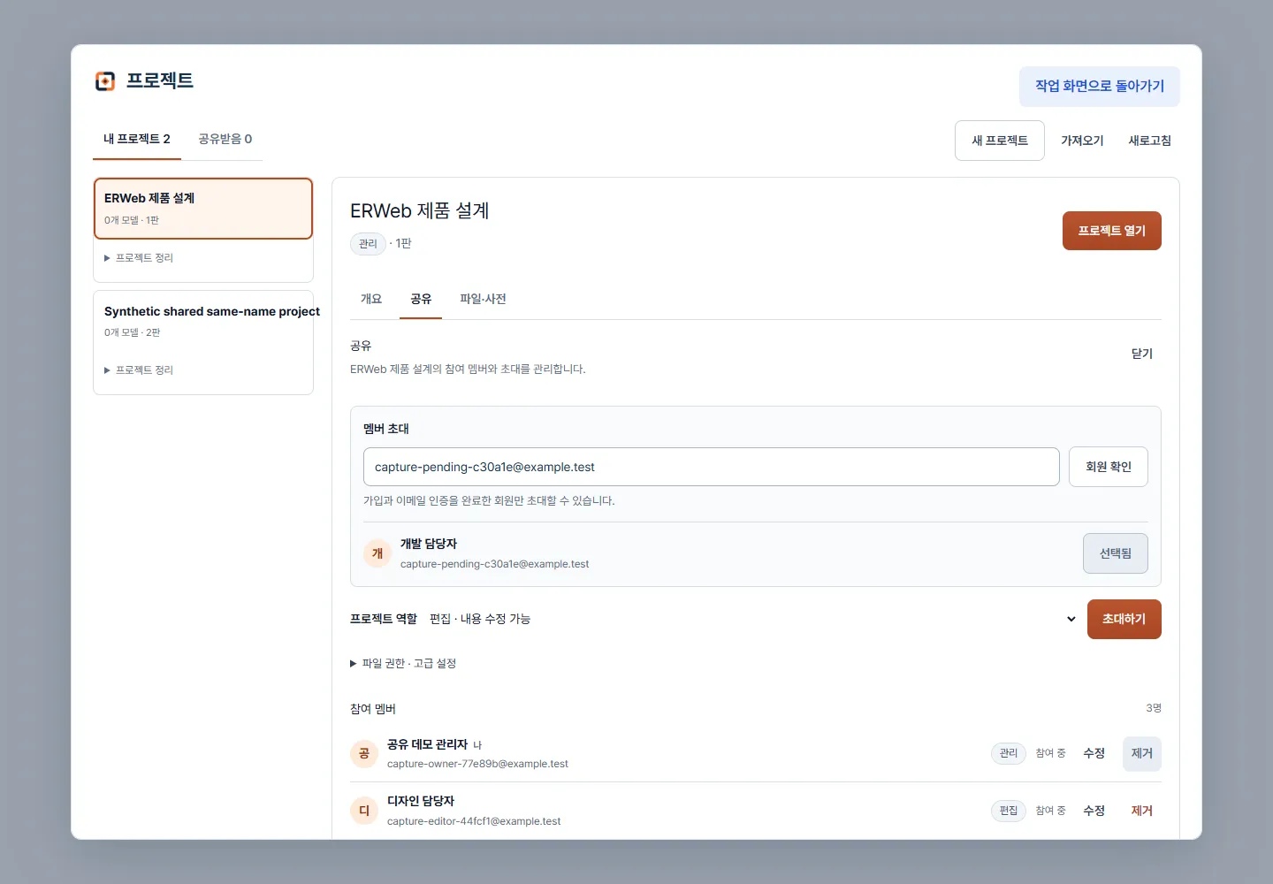Expand 프로젝트 정리 under ERWeb 제품 설계 card
The width and height of the screenshot is (1273, 884).
(139, 258)
